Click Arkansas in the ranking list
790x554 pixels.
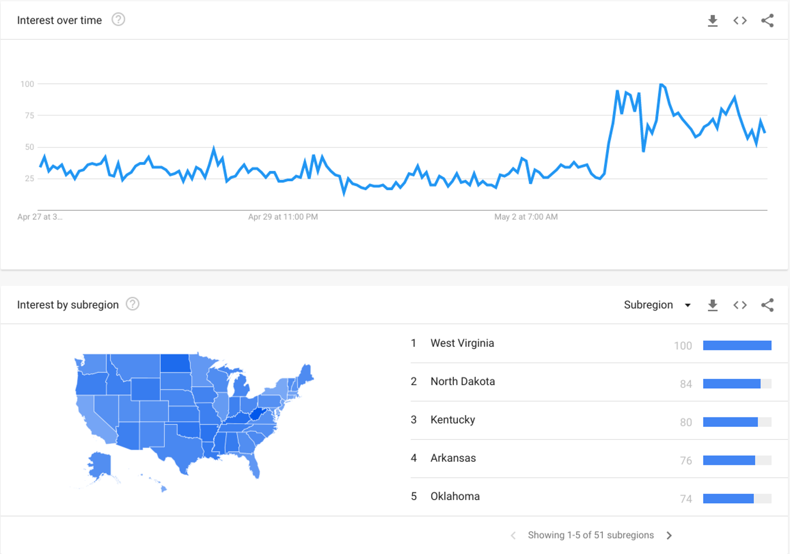tap(453, 458)
